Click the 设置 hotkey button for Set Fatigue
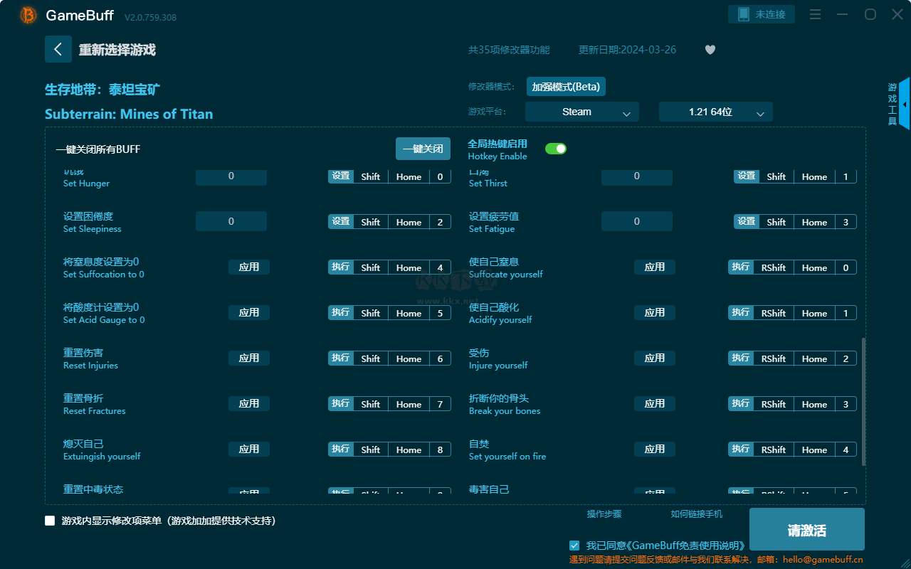Image resolution: width=911 pixels, height=569 pixels. click(747, 221)
